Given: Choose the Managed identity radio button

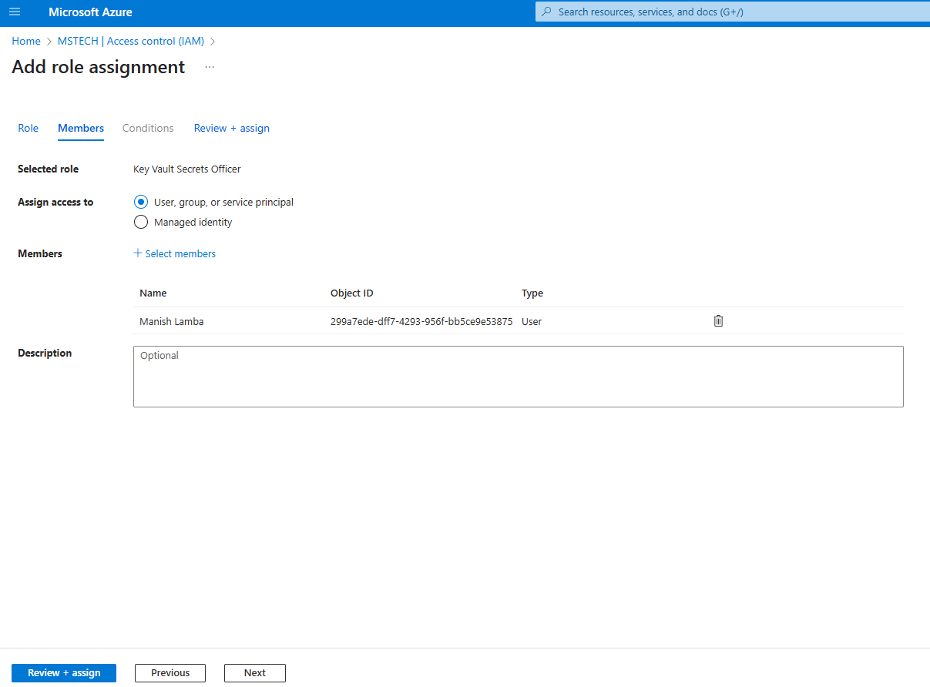Looking at the screenshot, I should tap(140, 223).
